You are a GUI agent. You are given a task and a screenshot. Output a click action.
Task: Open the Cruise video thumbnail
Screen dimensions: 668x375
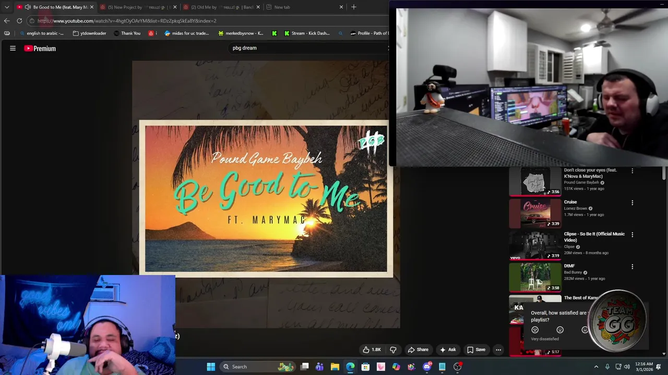pos(535,214)
